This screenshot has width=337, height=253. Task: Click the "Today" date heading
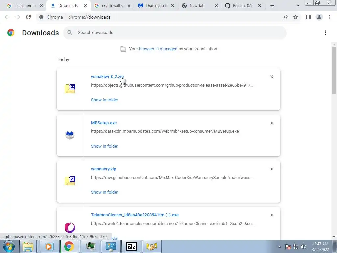(63, 59)
